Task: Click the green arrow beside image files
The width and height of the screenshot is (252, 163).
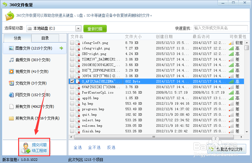Action: [x=62, y=48]
